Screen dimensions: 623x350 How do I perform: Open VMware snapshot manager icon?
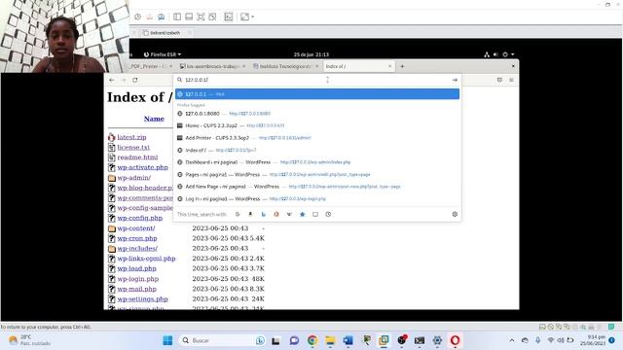pos(161,17)
